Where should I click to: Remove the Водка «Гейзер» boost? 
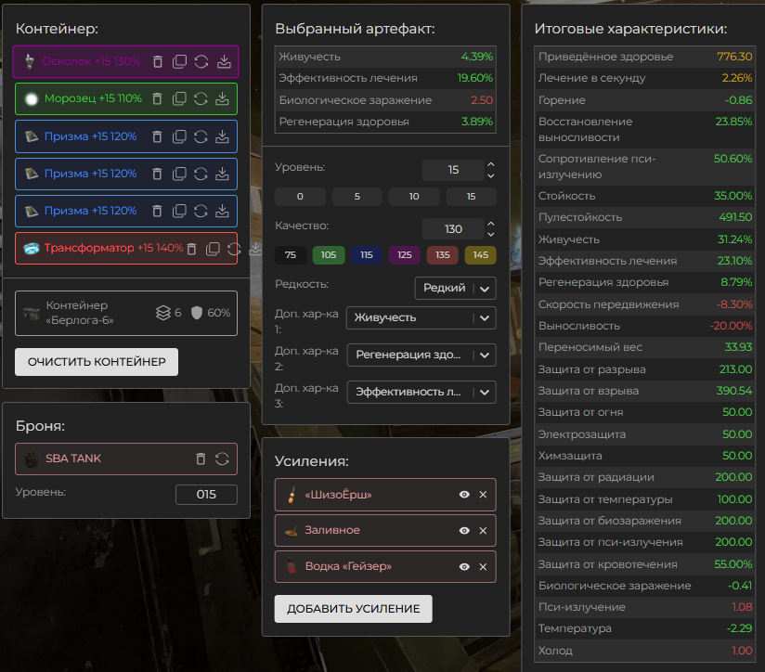coord(483,567)
